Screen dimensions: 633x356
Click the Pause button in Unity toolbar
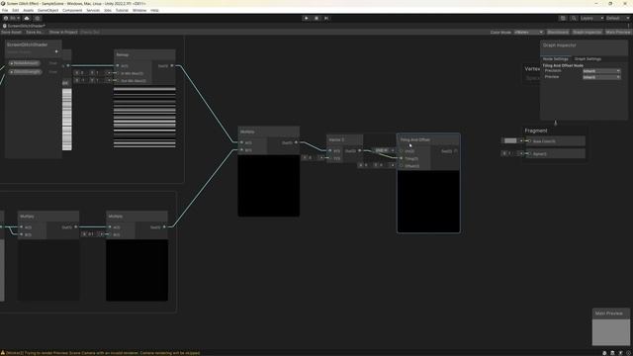pos(316,18)
